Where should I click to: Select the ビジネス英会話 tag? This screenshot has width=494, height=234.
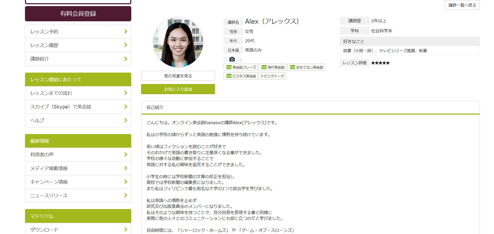click(241, 76)
